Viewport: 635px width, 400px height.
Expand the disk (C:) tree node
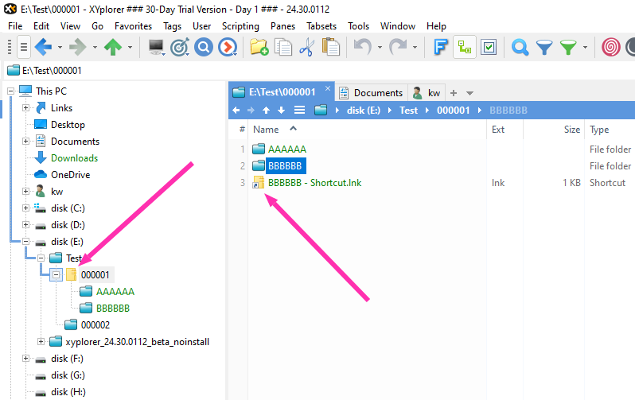pos(26,208)
